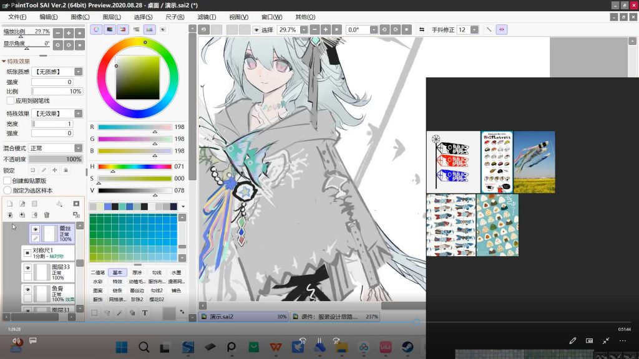
Task: Click the Steam icon in taskbar
Action: tap(407, 347)
